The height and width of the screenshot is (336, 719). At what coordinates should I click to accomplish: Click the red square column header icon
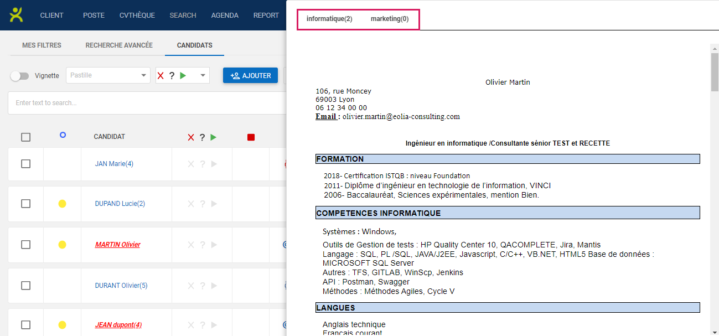(251, 137)
